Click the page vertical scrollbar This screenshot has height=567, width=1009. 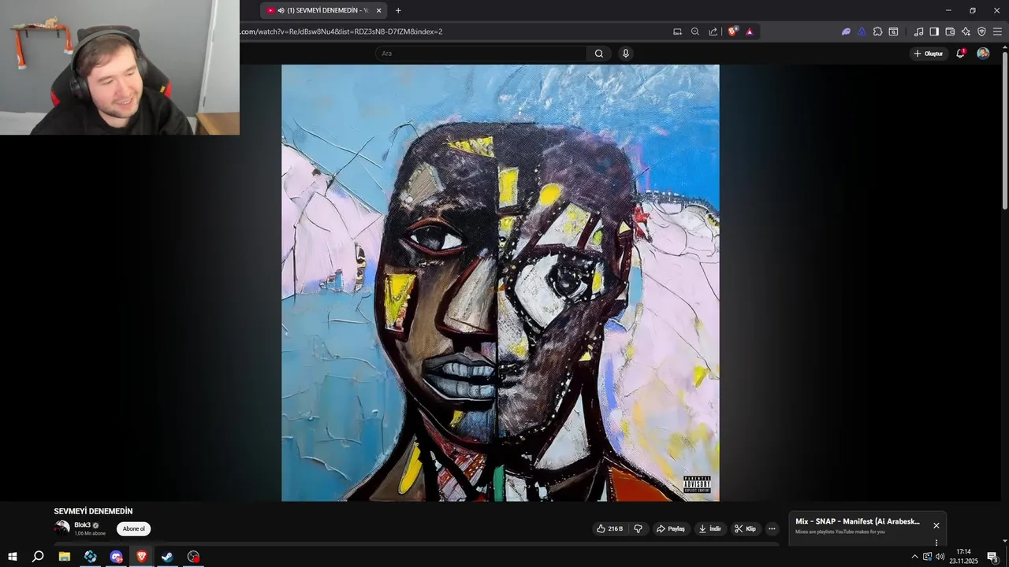click(1004, 130)
